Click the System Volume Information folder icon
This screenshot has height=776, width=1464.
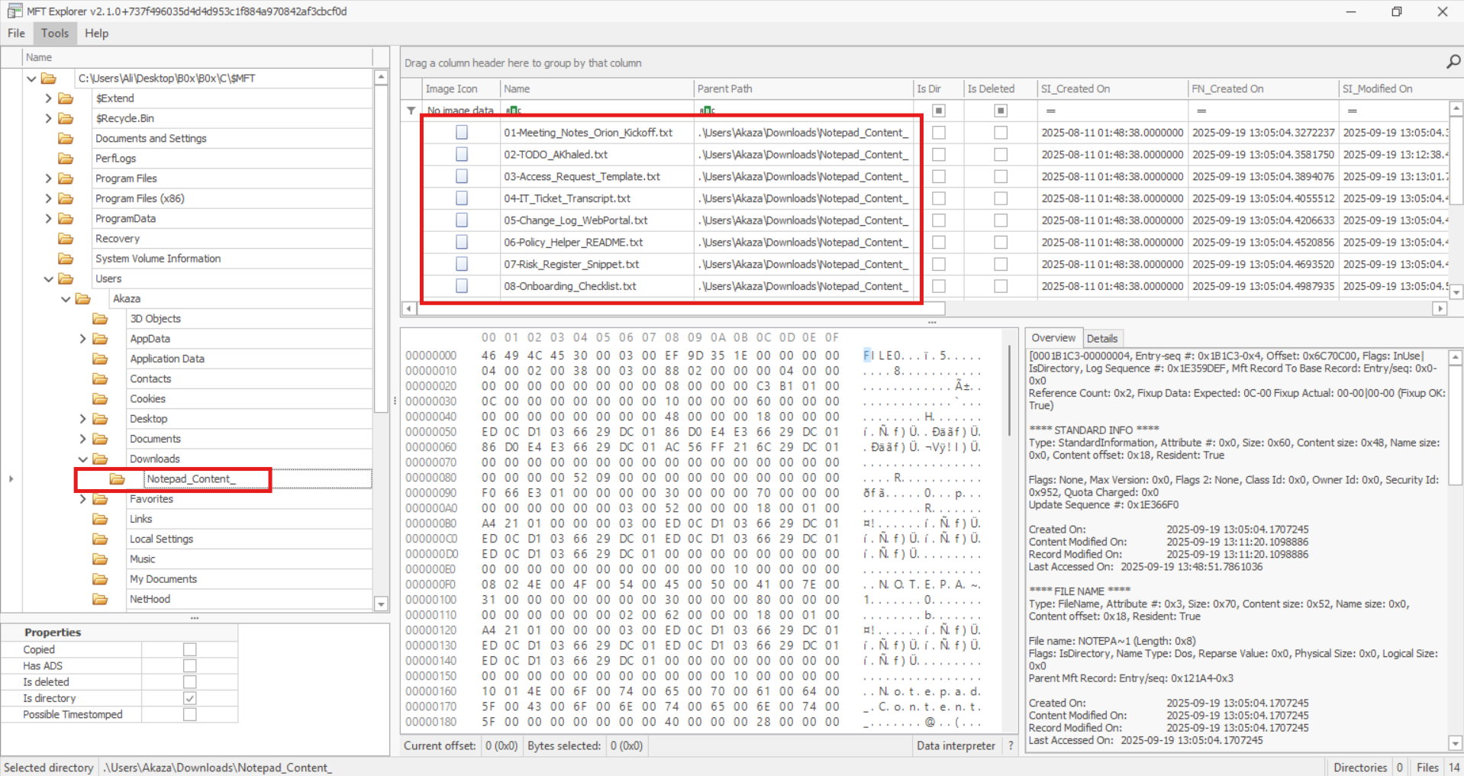[66, 259]
